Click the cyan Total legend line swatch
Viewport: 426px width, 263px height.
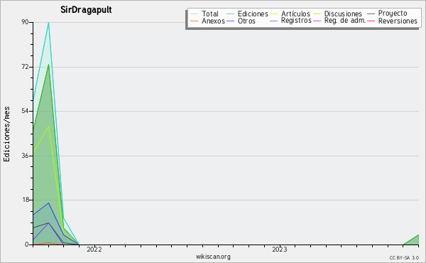click(x=195, y=14)
